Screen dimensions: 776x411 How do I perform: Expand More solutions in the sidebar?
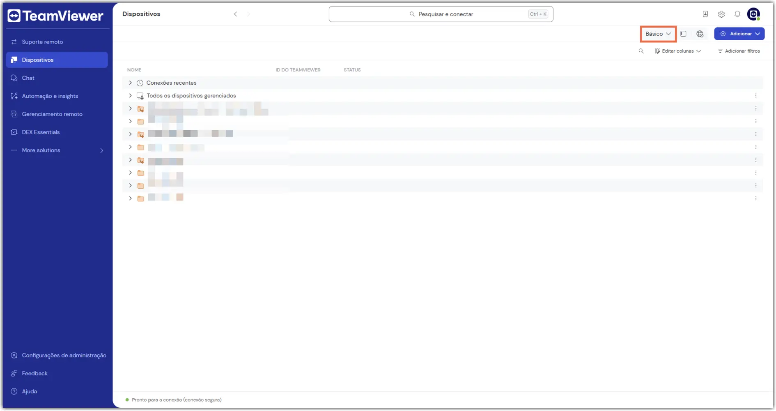click(x=57, y=150)
